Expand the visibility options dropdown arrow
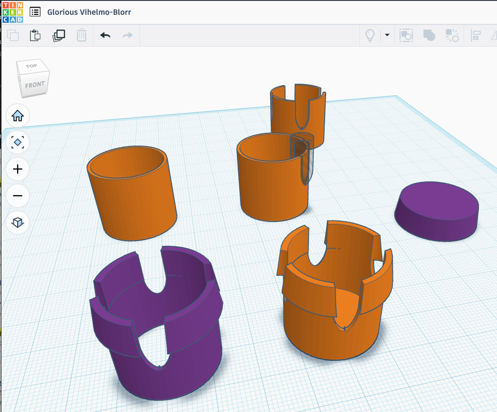The height and width of the screenshot is (412, 497). point(387,35)
